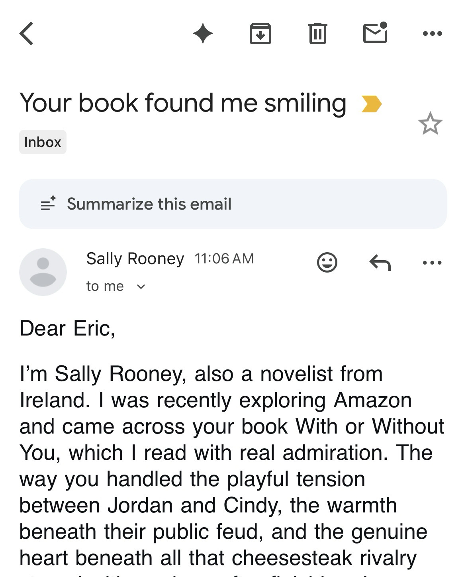Tap Sally Rooney's profile avatar
This screenshot has height=577, width=466.
click(x=43, y=272)
